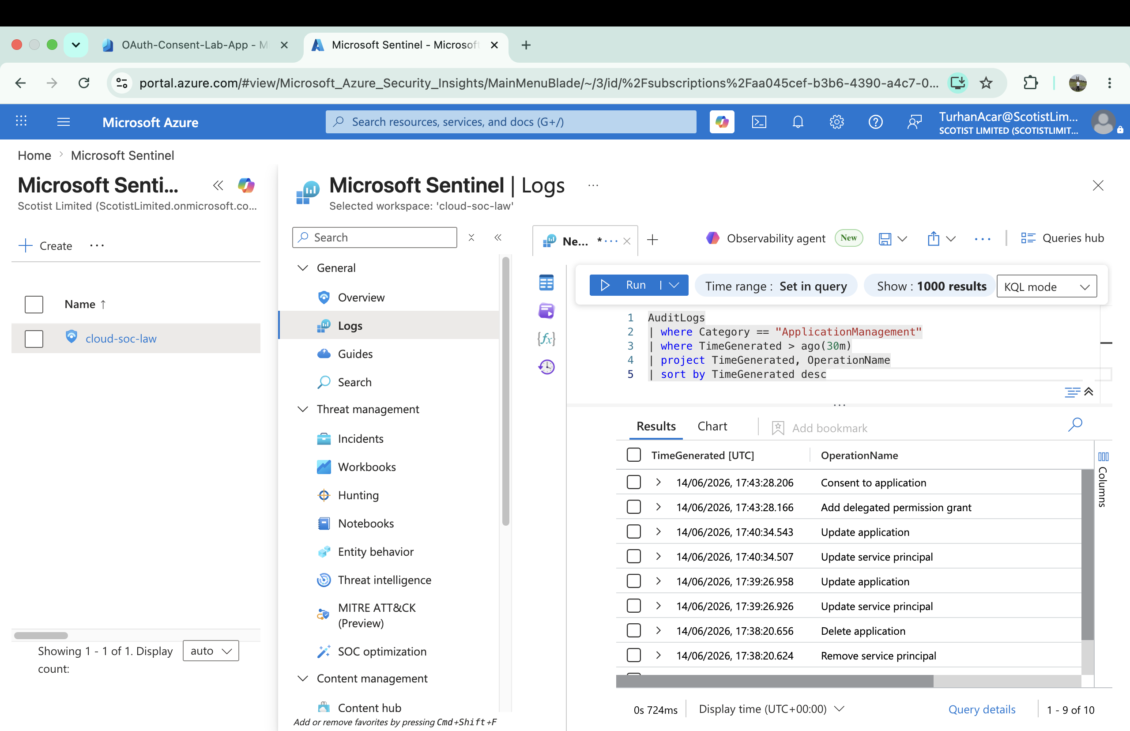Screen dimensions: 1130x731
Task: Check the Delete application row
Action: pos(633,630)
